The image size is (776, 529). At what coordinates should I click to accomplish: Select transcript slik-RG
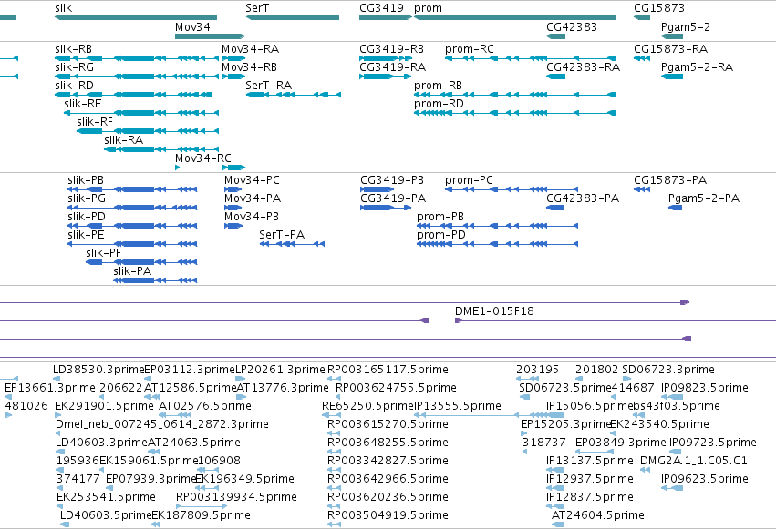pos(74,67)
